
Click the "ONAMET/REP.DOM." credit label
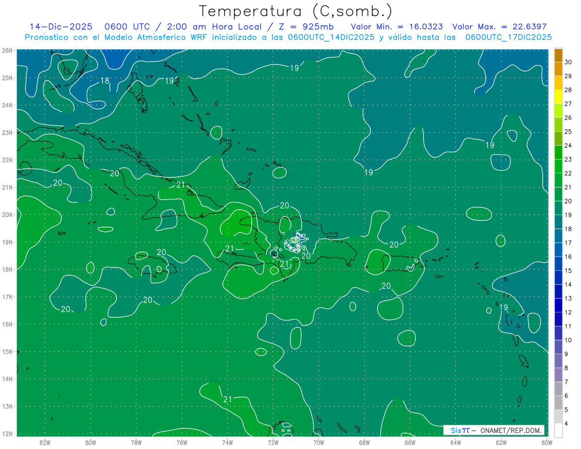click(x=511, y=430)
